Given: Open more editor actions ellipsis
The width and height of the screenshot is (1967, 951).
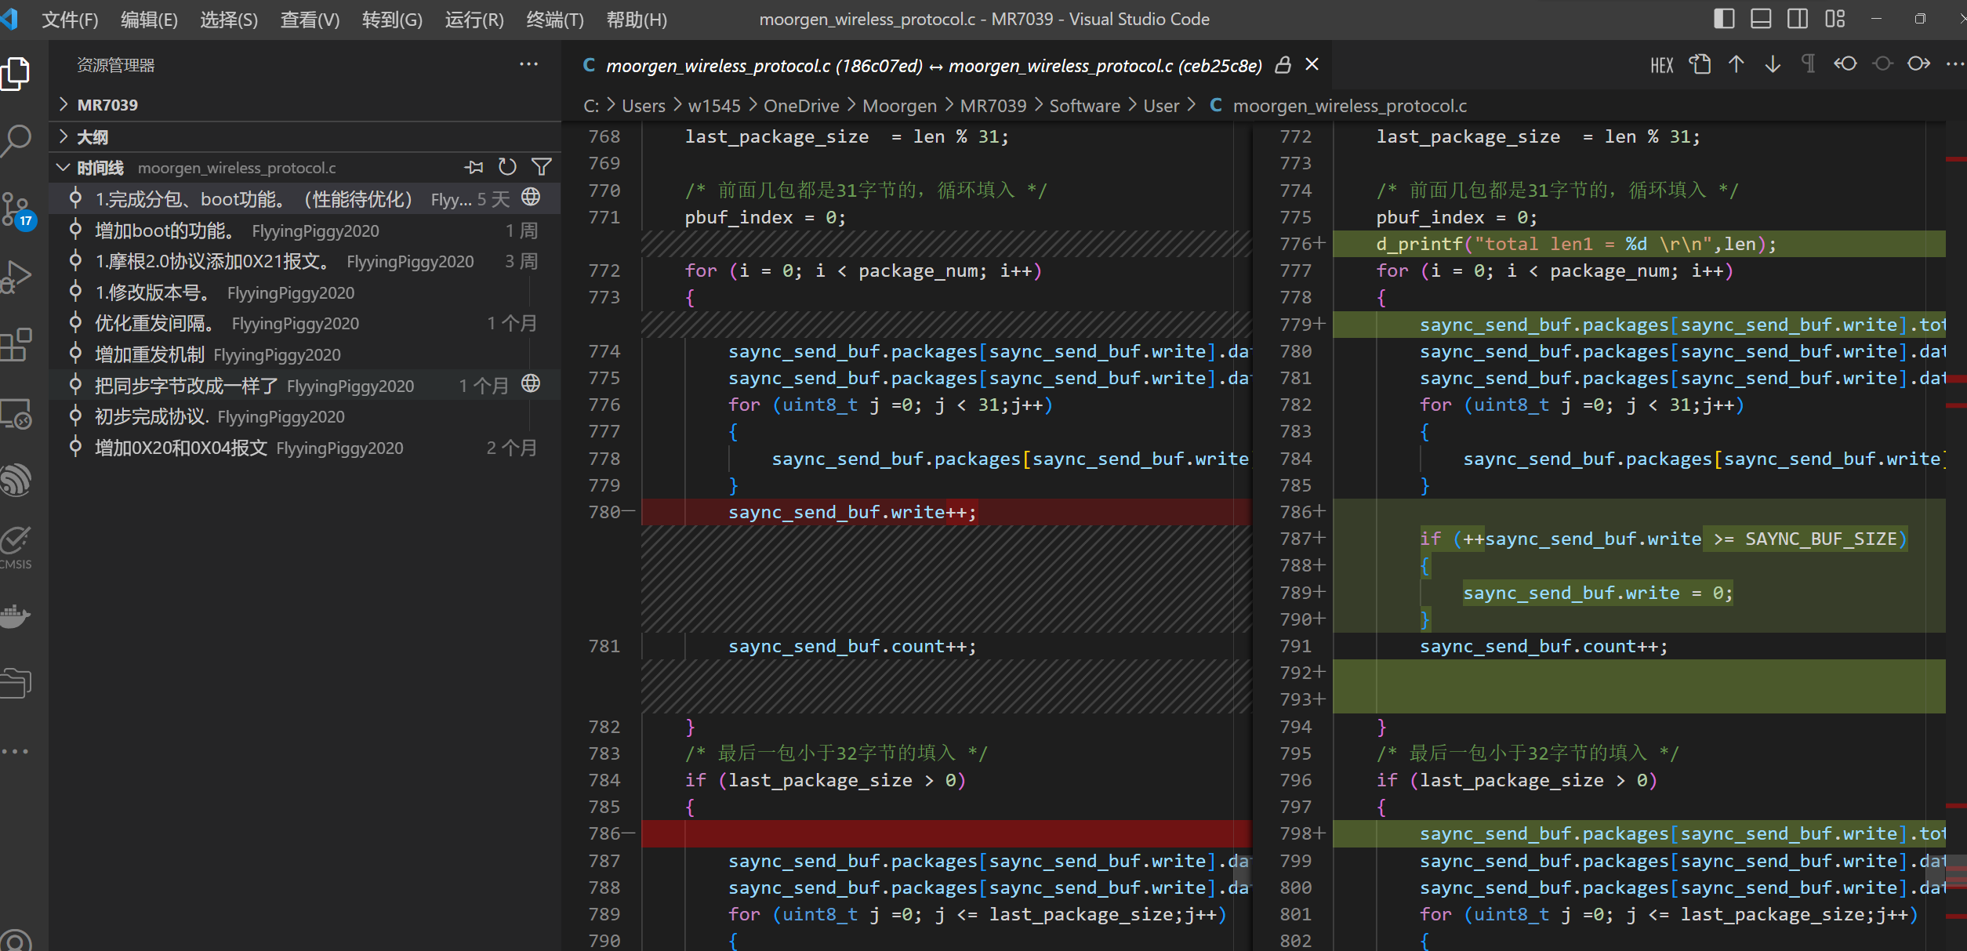Looking at the screenshot, I should tap(1955, 64).
